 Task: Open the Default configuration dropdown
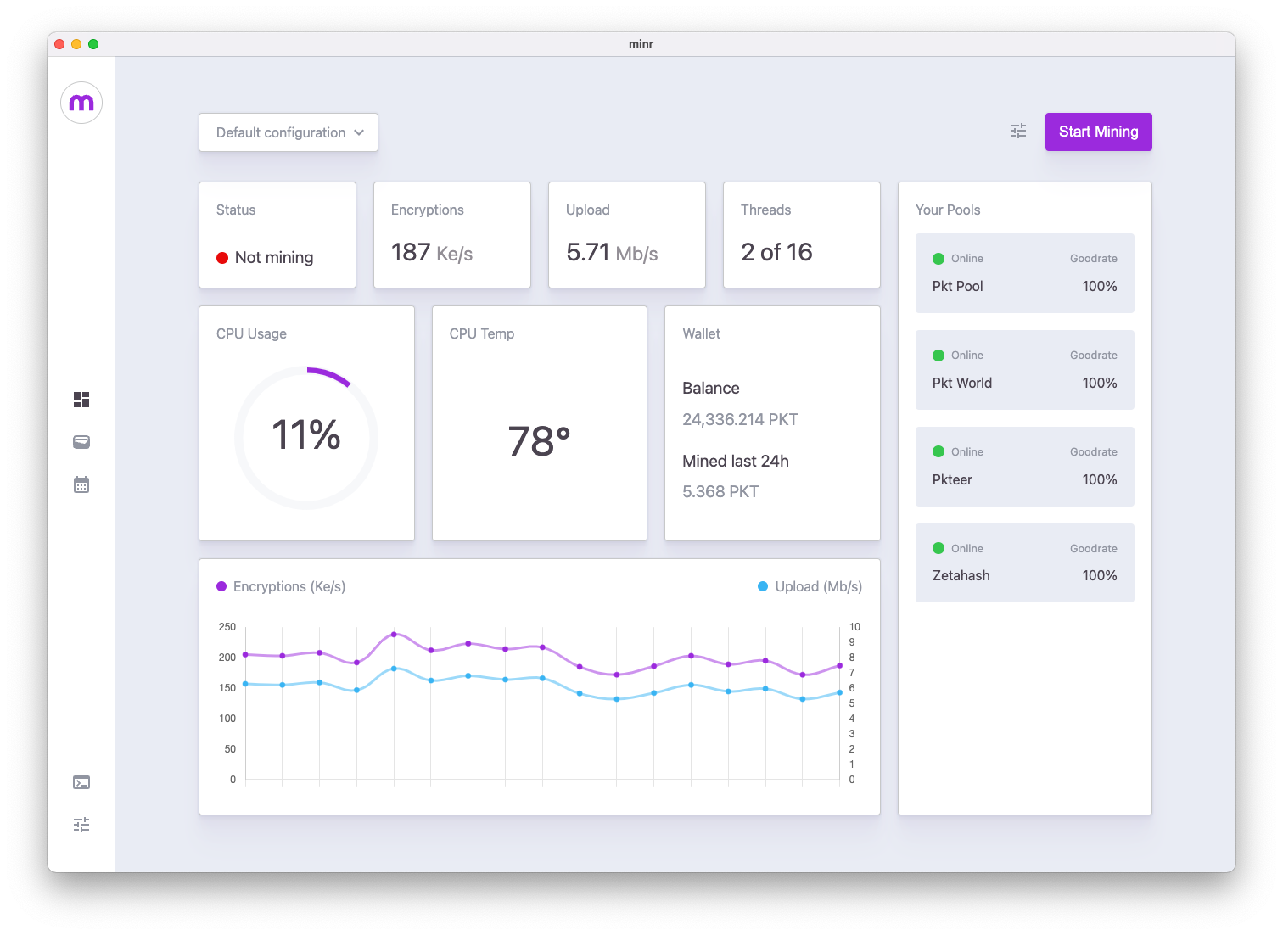click(x=288, y=132)
